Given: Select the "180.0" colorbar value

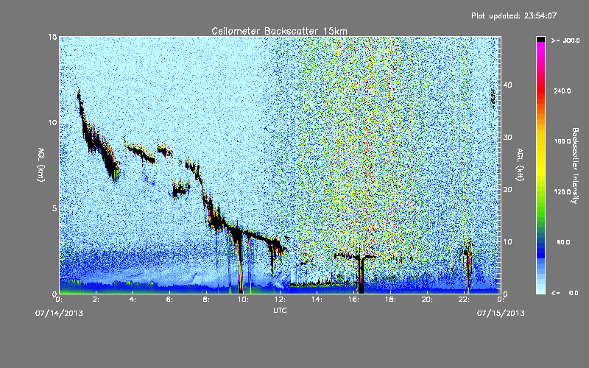Looking at the screenshot, I should click(562, 141).
